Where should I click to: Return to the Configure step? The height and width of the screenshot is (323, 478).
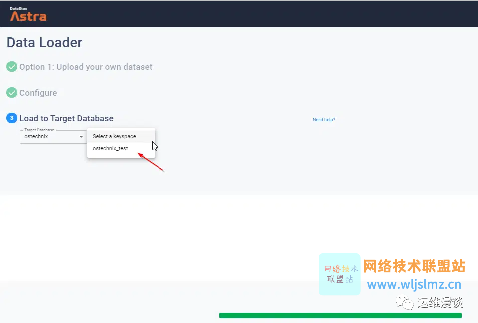pos(38,93)
